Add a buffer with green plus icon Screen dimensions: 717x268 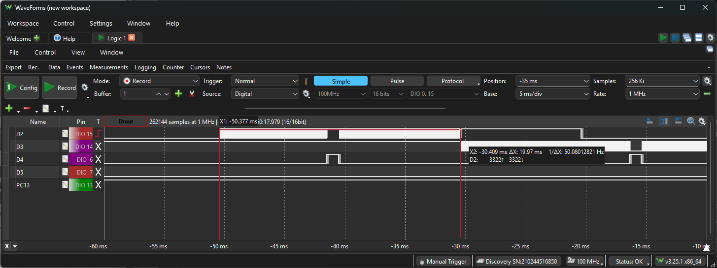click(x=178, y=93)
